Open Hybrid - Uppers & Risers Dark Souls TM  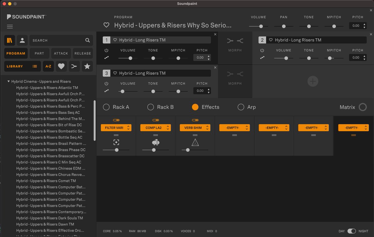click(x=50, y=218)
